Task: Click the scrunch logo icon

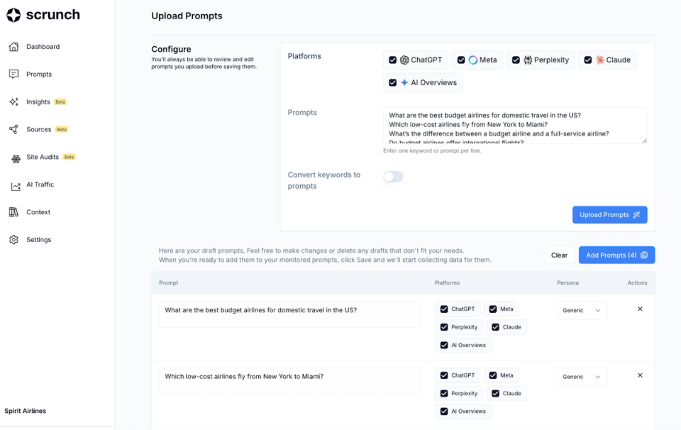Action: pyautogui.click(x=13, y=15)
